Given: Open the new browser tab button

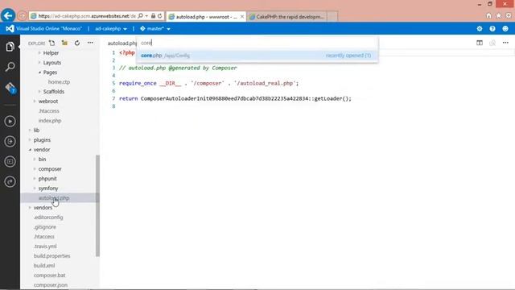Looking at the screenshot, I should (x=332, y=16).
